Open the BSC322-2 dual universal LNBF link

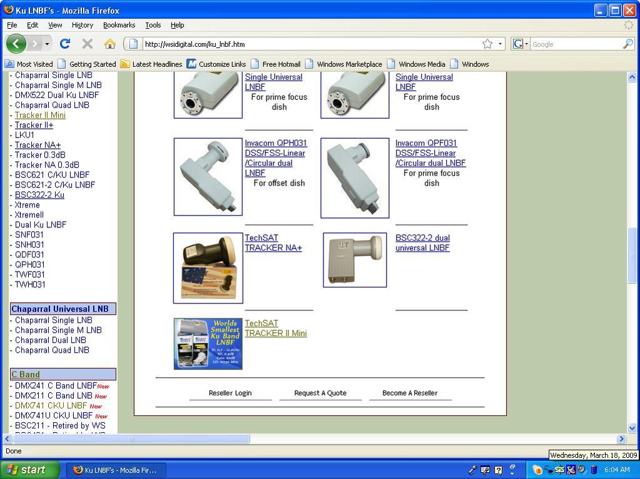coord(422,243)
